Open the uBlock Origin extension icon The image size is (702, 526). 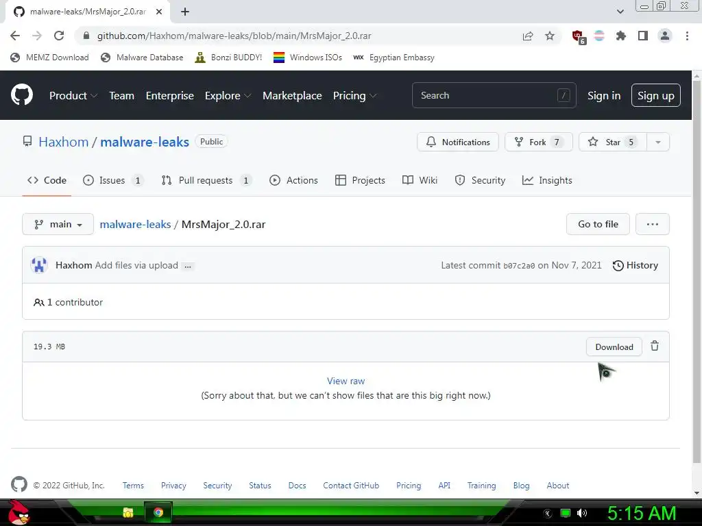579,37
